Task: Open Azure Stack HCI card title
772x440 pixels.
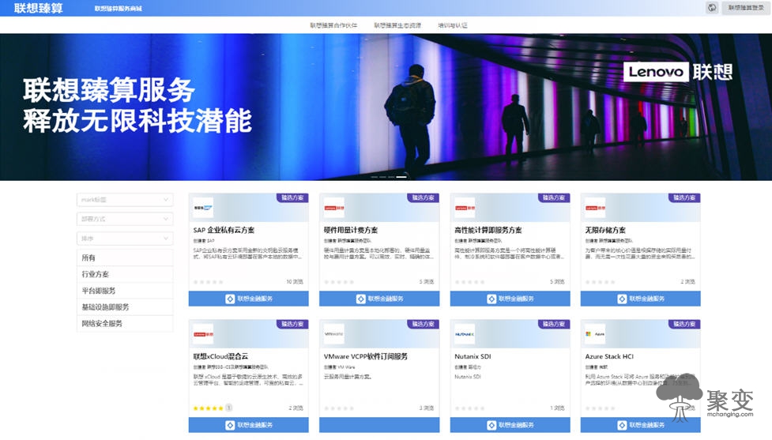Action: (609, 356)
